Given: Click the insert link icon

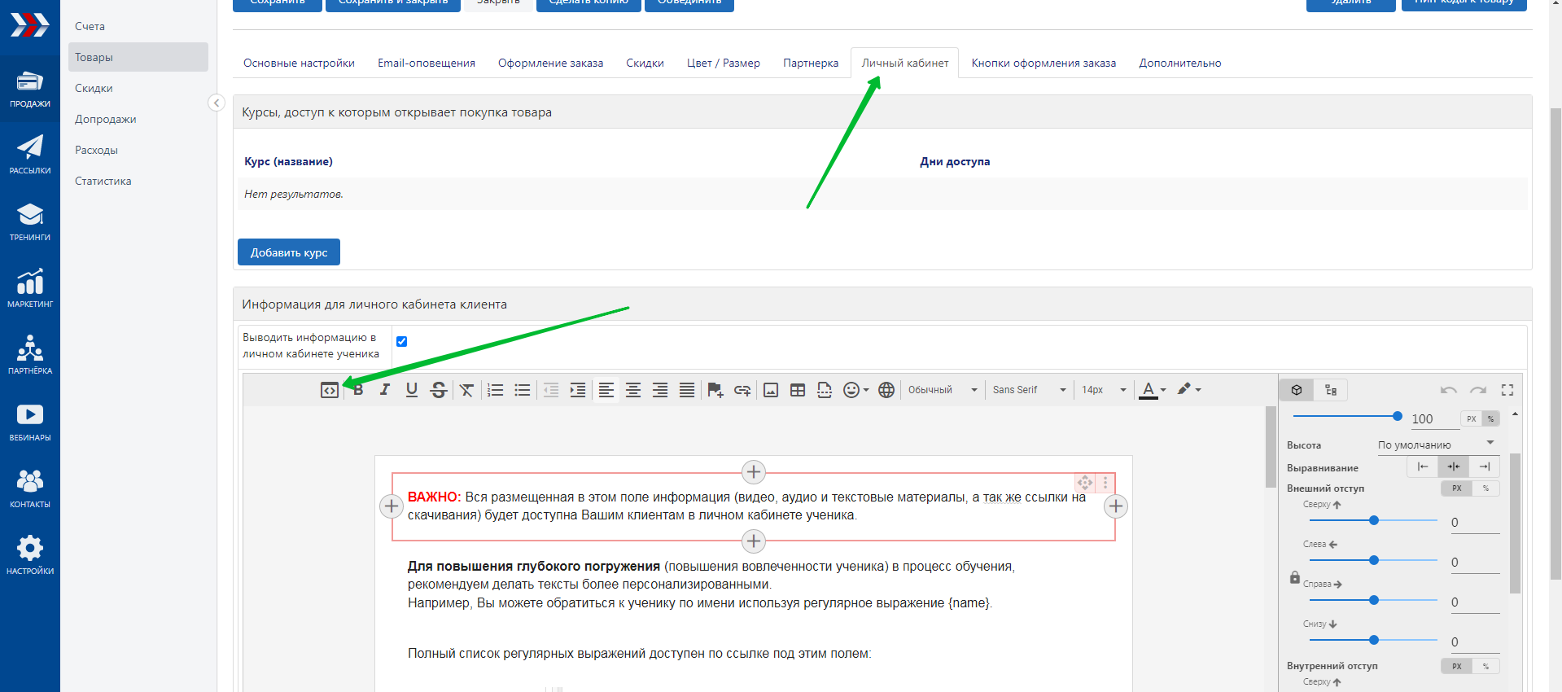Looking at the screenshot, I should click(x=742, y=390).
